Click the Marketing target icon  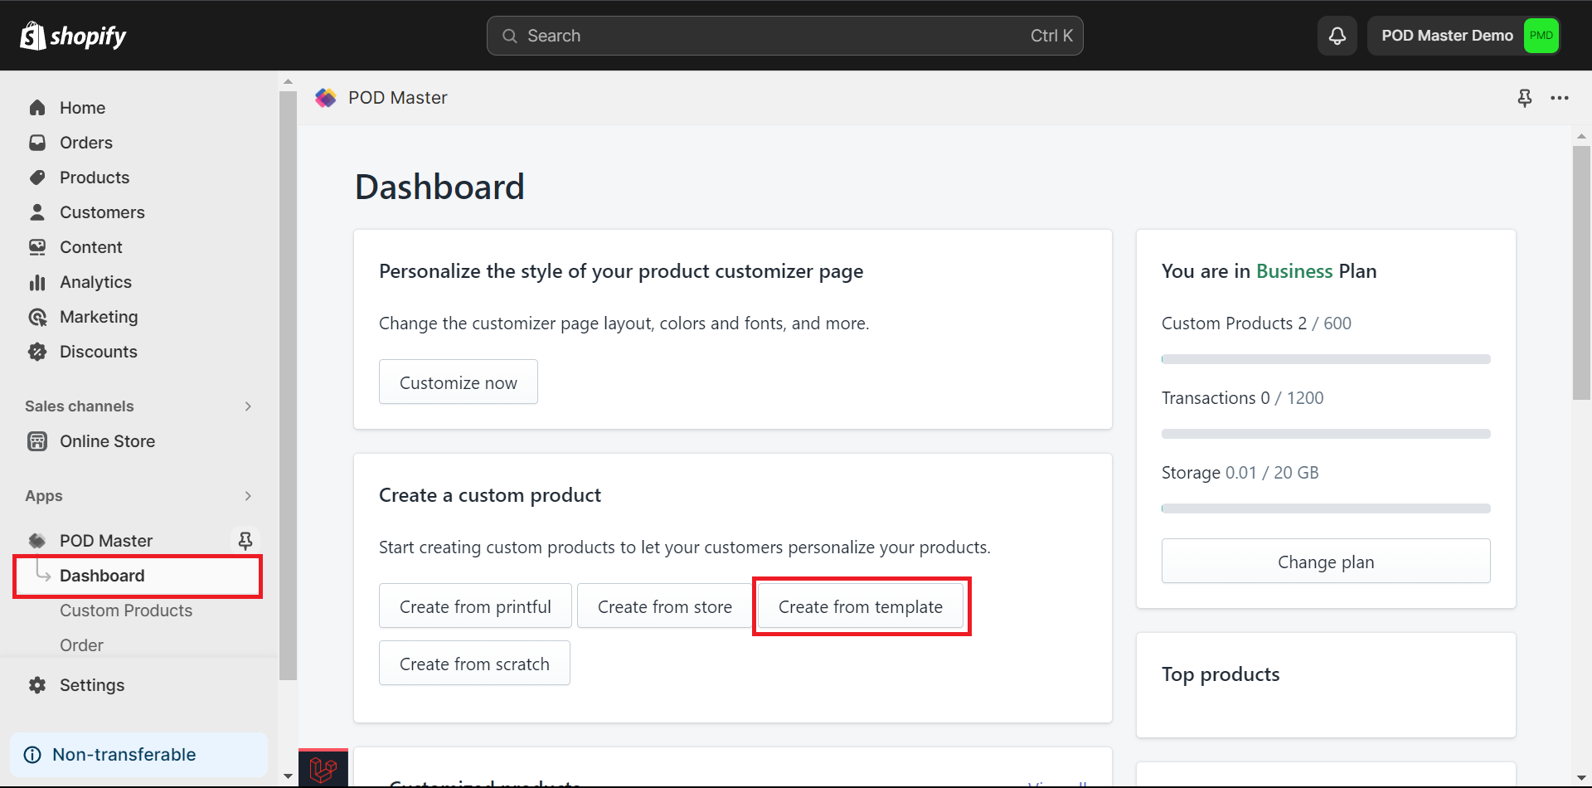[x=37, y=317]
